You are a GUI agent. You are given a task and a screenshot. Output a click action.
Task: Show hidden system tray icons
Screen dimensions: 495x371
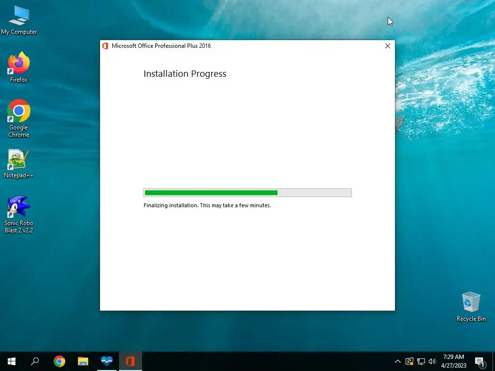pyautogui.click(x=398, y=361)
